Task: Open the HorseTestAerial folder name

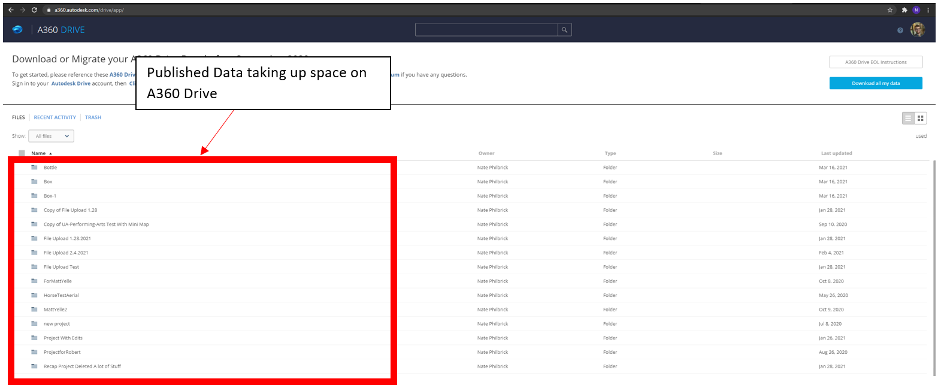Action: pyautogui.click(x=61, y=296)
